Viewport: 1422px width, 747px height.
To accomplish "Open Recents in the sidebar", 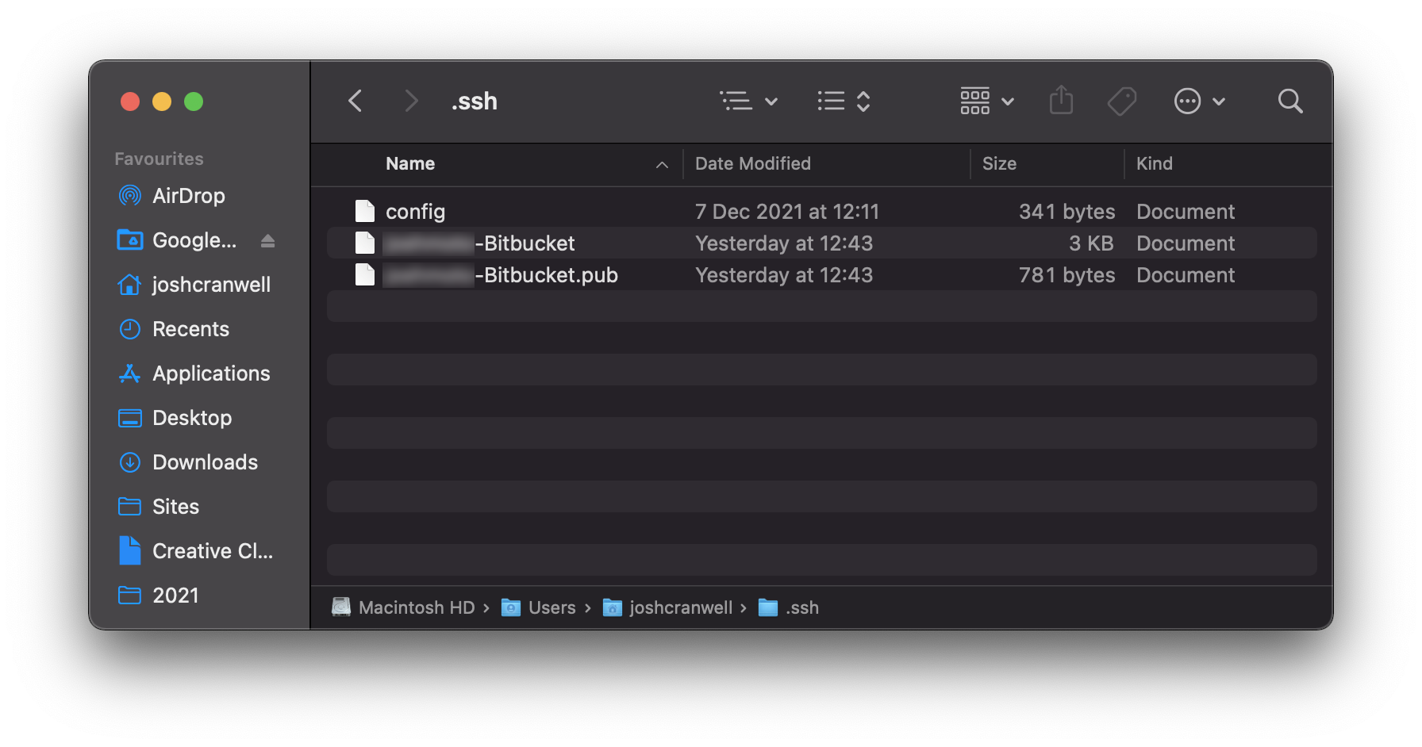I will [190, 329].
